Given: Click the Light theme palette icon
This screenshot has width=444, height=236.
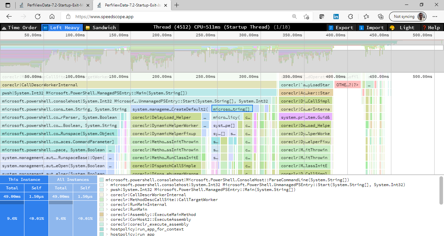Looking at the screenshot, I should [392, 28].
